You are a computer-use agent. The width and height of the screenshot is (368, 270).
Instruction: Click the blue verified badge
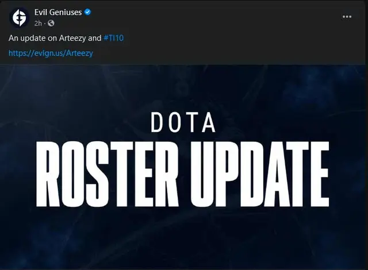(x=88, y=12)
